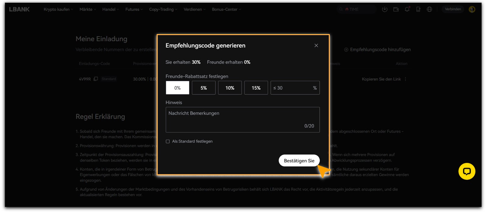Image resolution: width=487 pixels, height=212 pixels.
Task: Click the Bestätigen Sie button
Action: tap(299, 161)
